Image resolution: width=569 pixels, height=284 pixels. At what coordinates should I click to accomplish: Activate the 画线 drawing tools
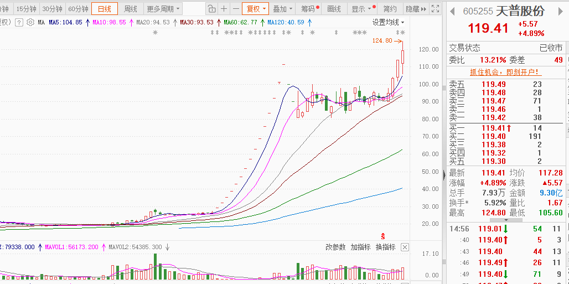coord(334,9)
